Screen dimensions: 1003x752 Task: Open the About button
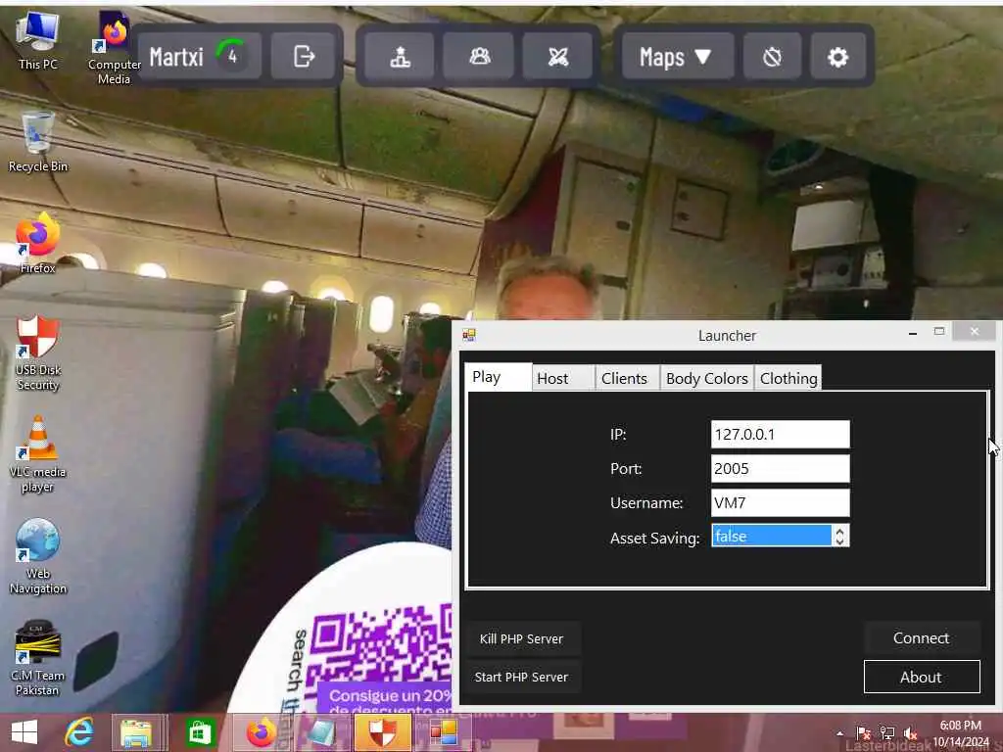pyautogui.click(x=921, y=677)
